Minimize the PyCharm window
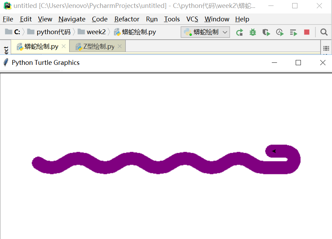 point(271,6)
